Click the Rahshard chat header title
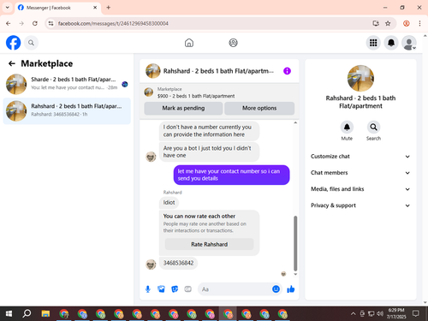 (x=218, y=71)
